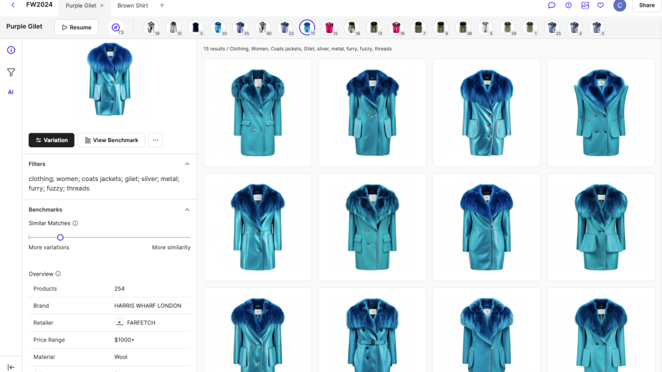Click the FW2024 project title
Image resolution: width=662 pixels, height=372 pixels.
pos(39,5)
